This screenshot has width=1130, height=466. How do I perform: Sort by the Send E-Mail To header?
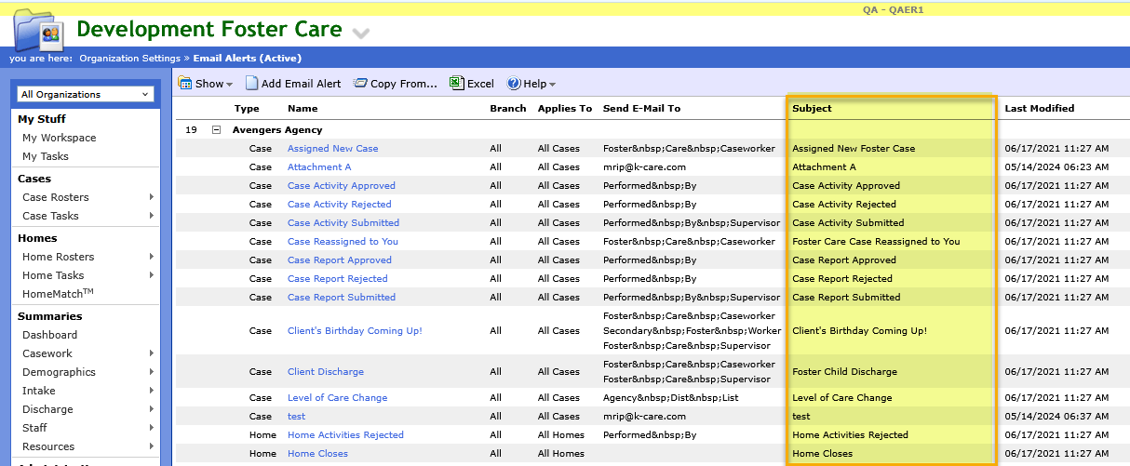click(641, 109)
